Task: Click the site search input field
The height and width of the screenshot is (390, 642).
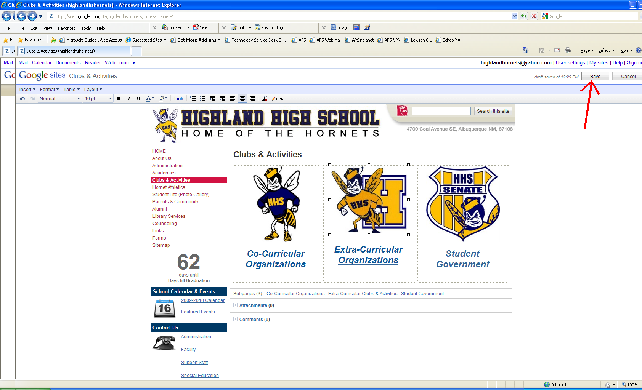Action: (x=441, y=111)
